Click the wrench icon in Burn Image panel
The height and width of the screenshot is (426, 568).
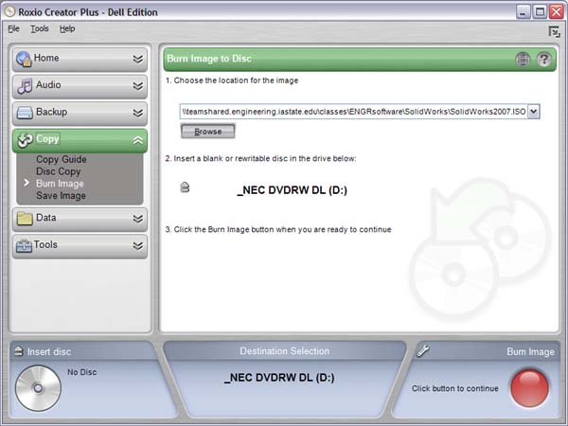[x=422, y=350]
